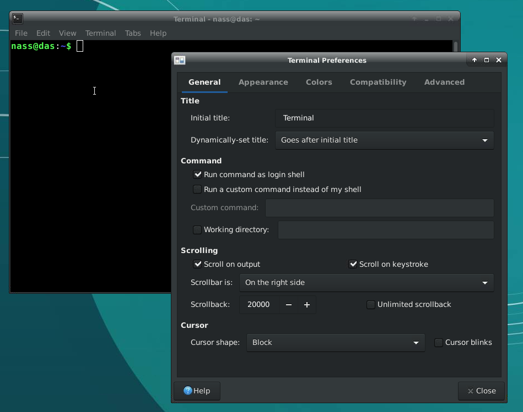Maximize the Terminal Preferences window
The height and width of the screenshot is (412, 523).
point(486,60)
